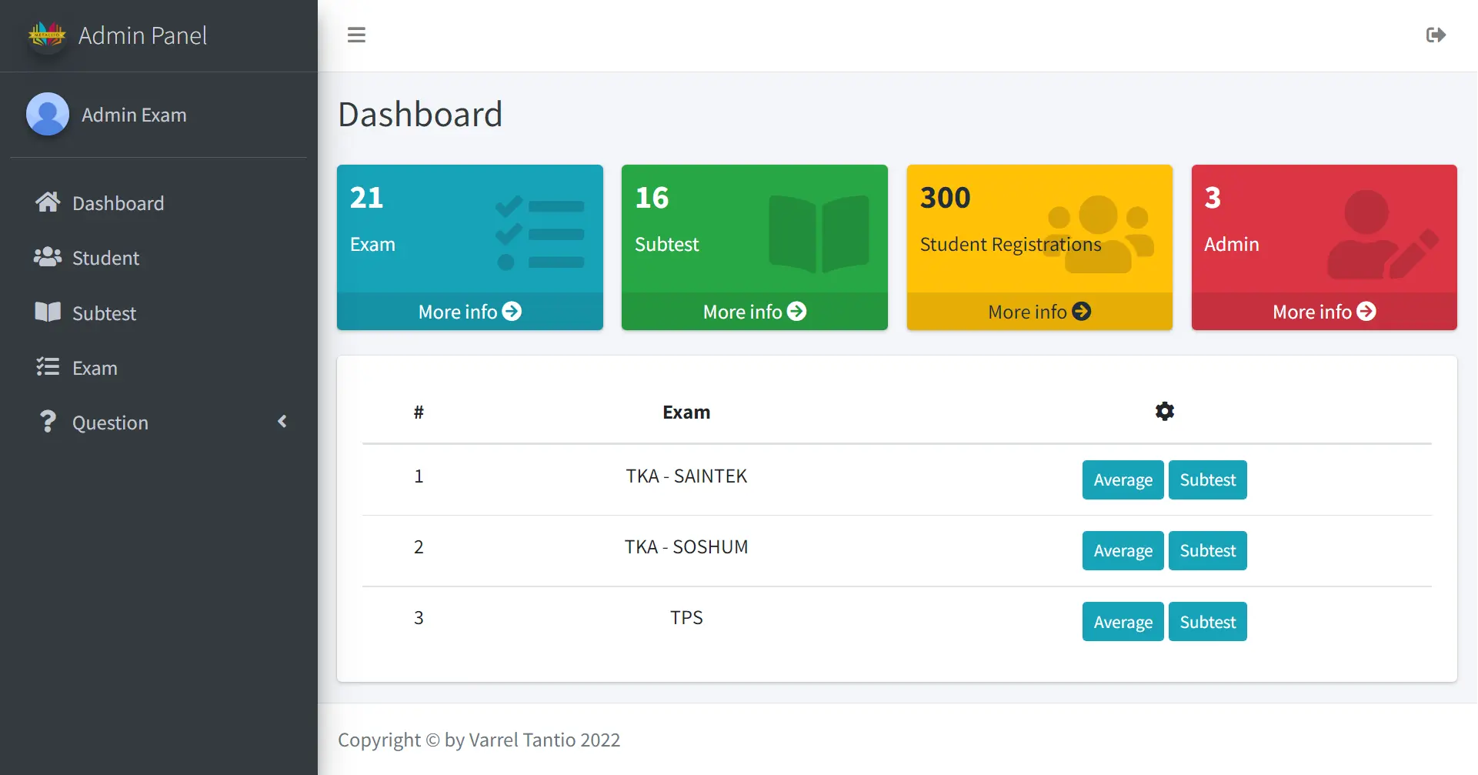Click the Student group icon in sidebar

coord(48,257)
